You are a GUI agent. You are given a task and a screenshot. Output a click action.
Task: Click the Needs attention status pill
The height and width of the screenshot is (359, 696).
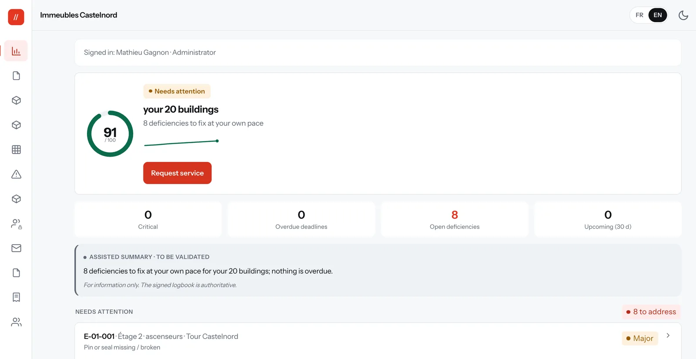177,91
